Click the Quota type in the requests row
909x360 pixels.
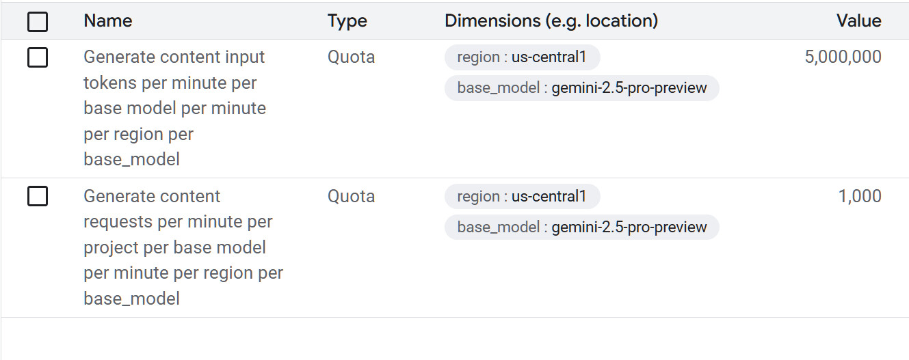click(x=351, y=197)
